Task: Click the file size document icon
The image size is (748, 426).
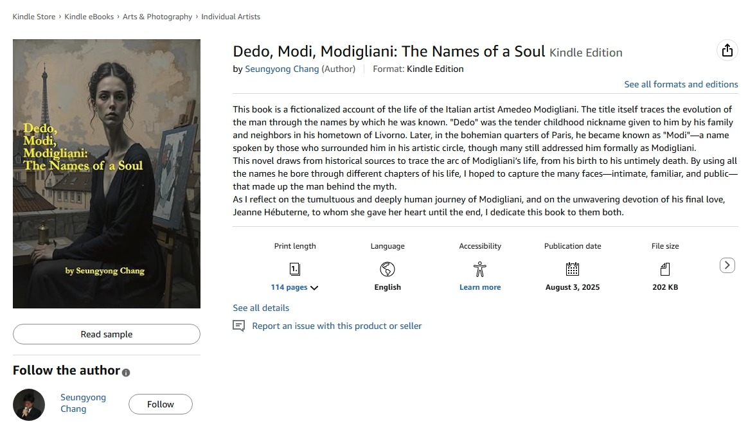Action: coord(664,269)
